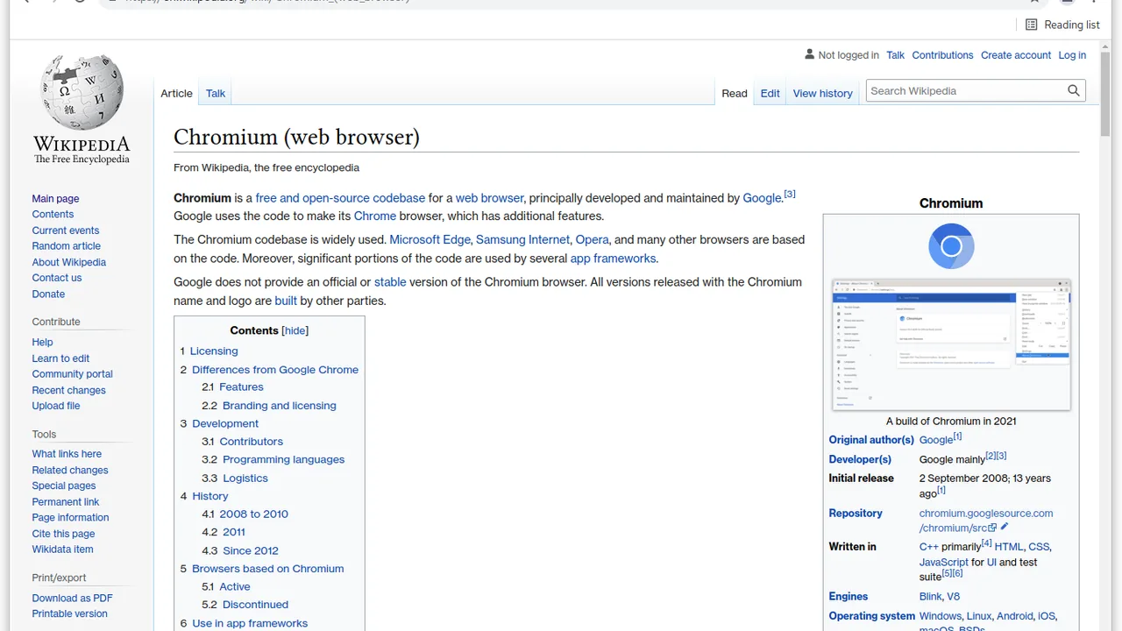Switch to the Article tab

pyautogui.click(x=176, y=93)
